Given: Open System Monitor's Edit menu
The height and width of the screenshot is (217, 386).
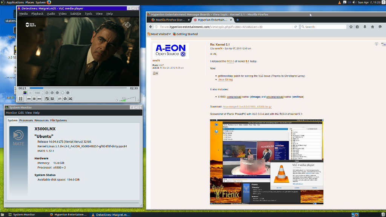Looking at the screenshot, I should [21, 113].
